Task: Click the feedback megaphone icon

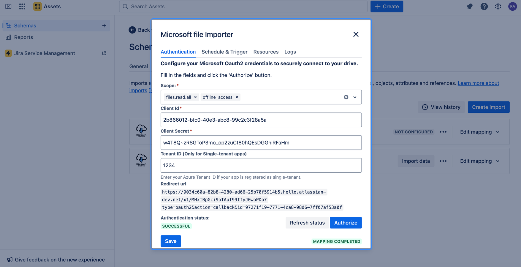Action: (10, 260)
